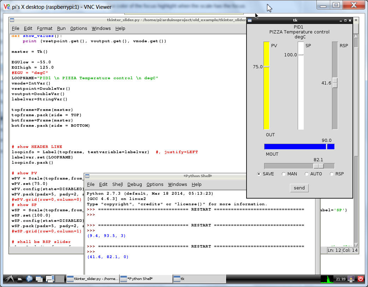Launch the file manager from the taskbar
Viewport: 368px width, 287px height.
point(20,279)
